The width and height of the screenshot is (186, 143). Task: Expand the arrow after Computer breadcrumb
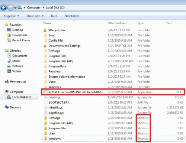pos(43,8)
